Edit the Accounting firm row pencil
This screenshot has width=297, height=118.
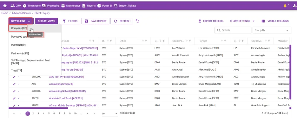click(x=14, y=84)
